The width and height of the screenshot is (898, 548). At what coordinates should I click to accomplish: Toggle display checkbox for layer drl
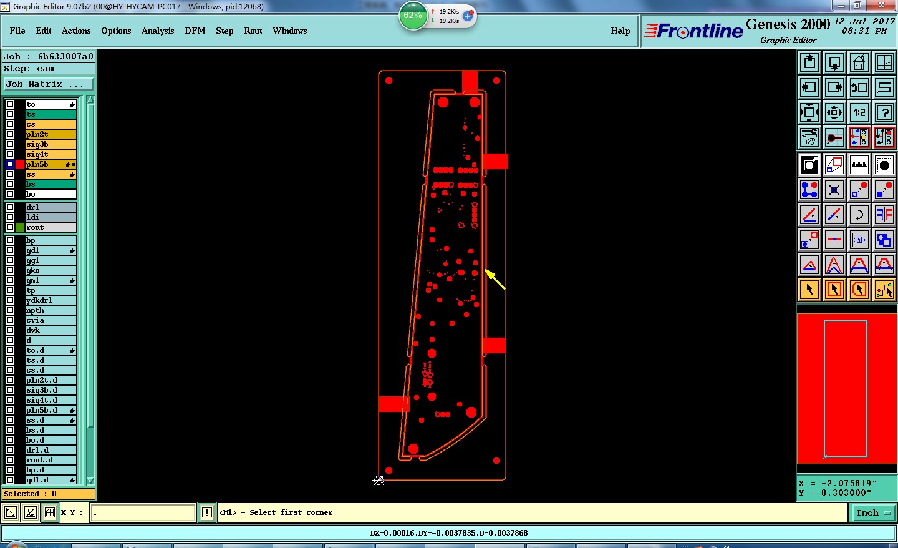click(x=10, y=207)
